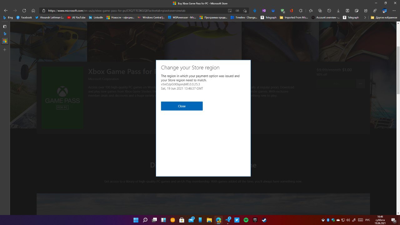400x225 pixels.
Task: Open the Timeline - Change bookmark
Action: [x=244, y=17]
